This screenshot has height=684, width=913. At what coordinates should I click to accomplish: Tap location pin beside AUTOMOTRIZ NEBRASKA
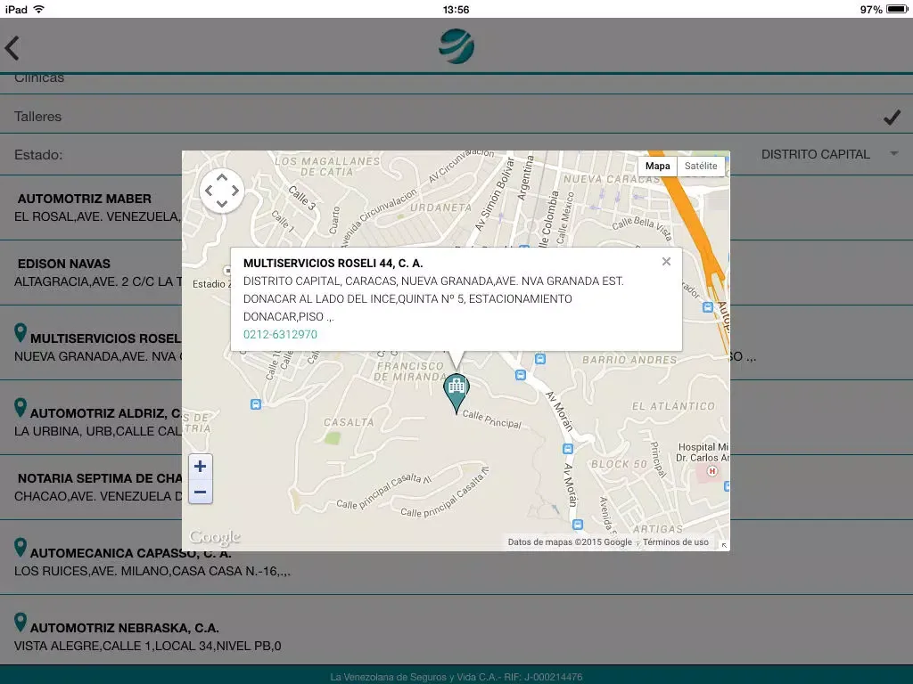click(21, 623)
